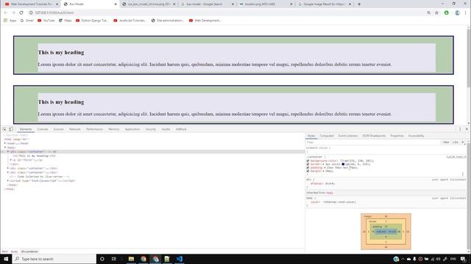
Task: Open the Site administration bookmark
Action: click(x=167, y=21)
